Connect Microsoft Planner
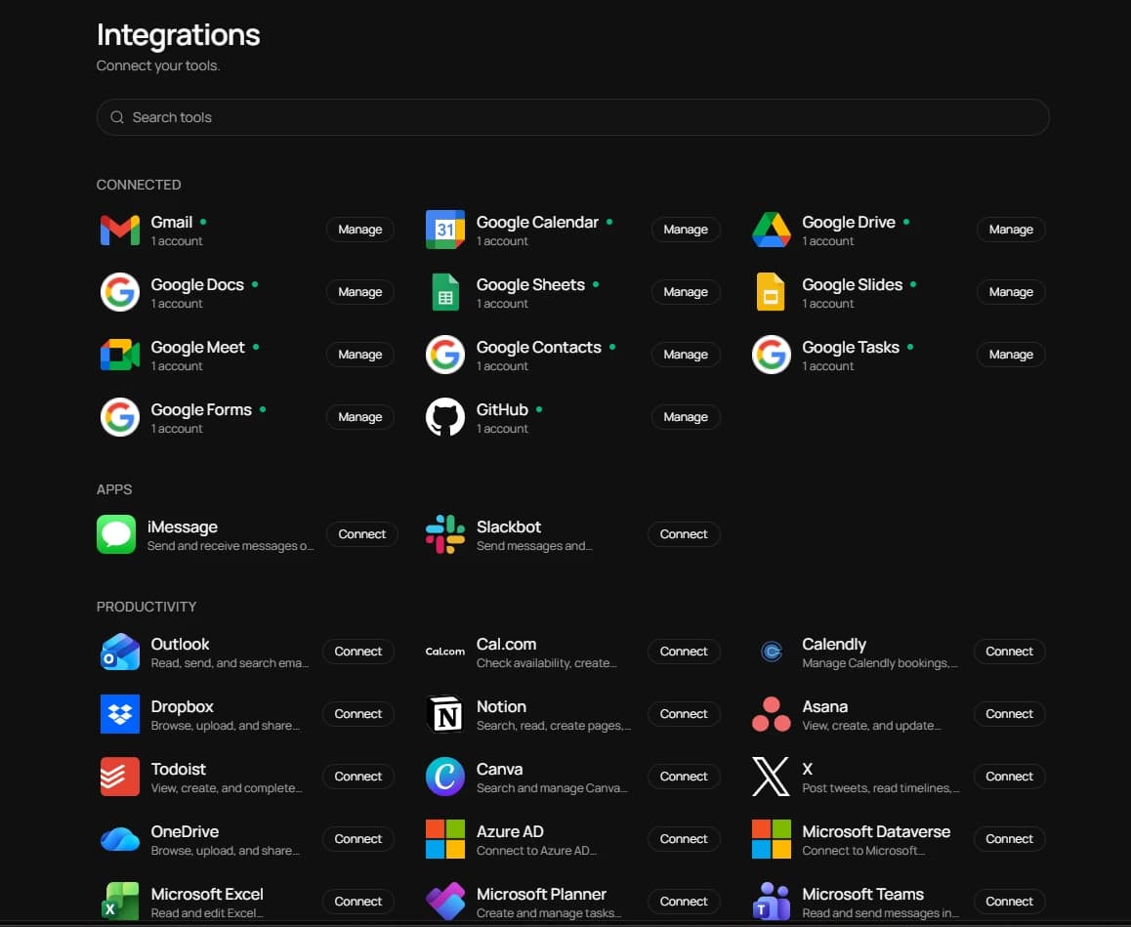Image resolution: width=1131 pixels, height=927 pixels. 684,902
